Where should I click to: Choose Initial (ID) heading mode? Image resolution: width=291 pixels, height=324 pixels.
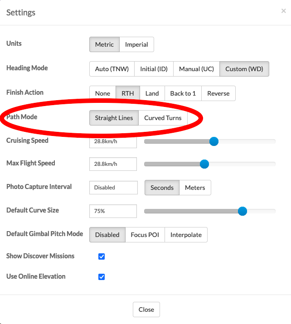pos(154,69)
